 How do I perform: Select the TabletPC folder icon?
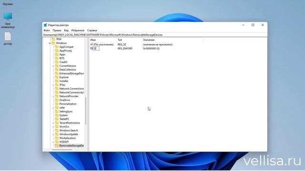pyautogui.click(x=57, y=119)
